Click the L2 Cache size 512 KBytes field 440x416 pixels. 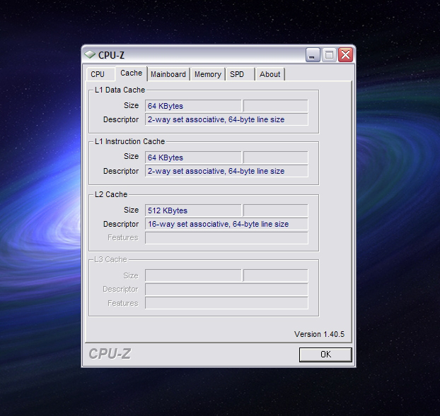coord(193,210)
